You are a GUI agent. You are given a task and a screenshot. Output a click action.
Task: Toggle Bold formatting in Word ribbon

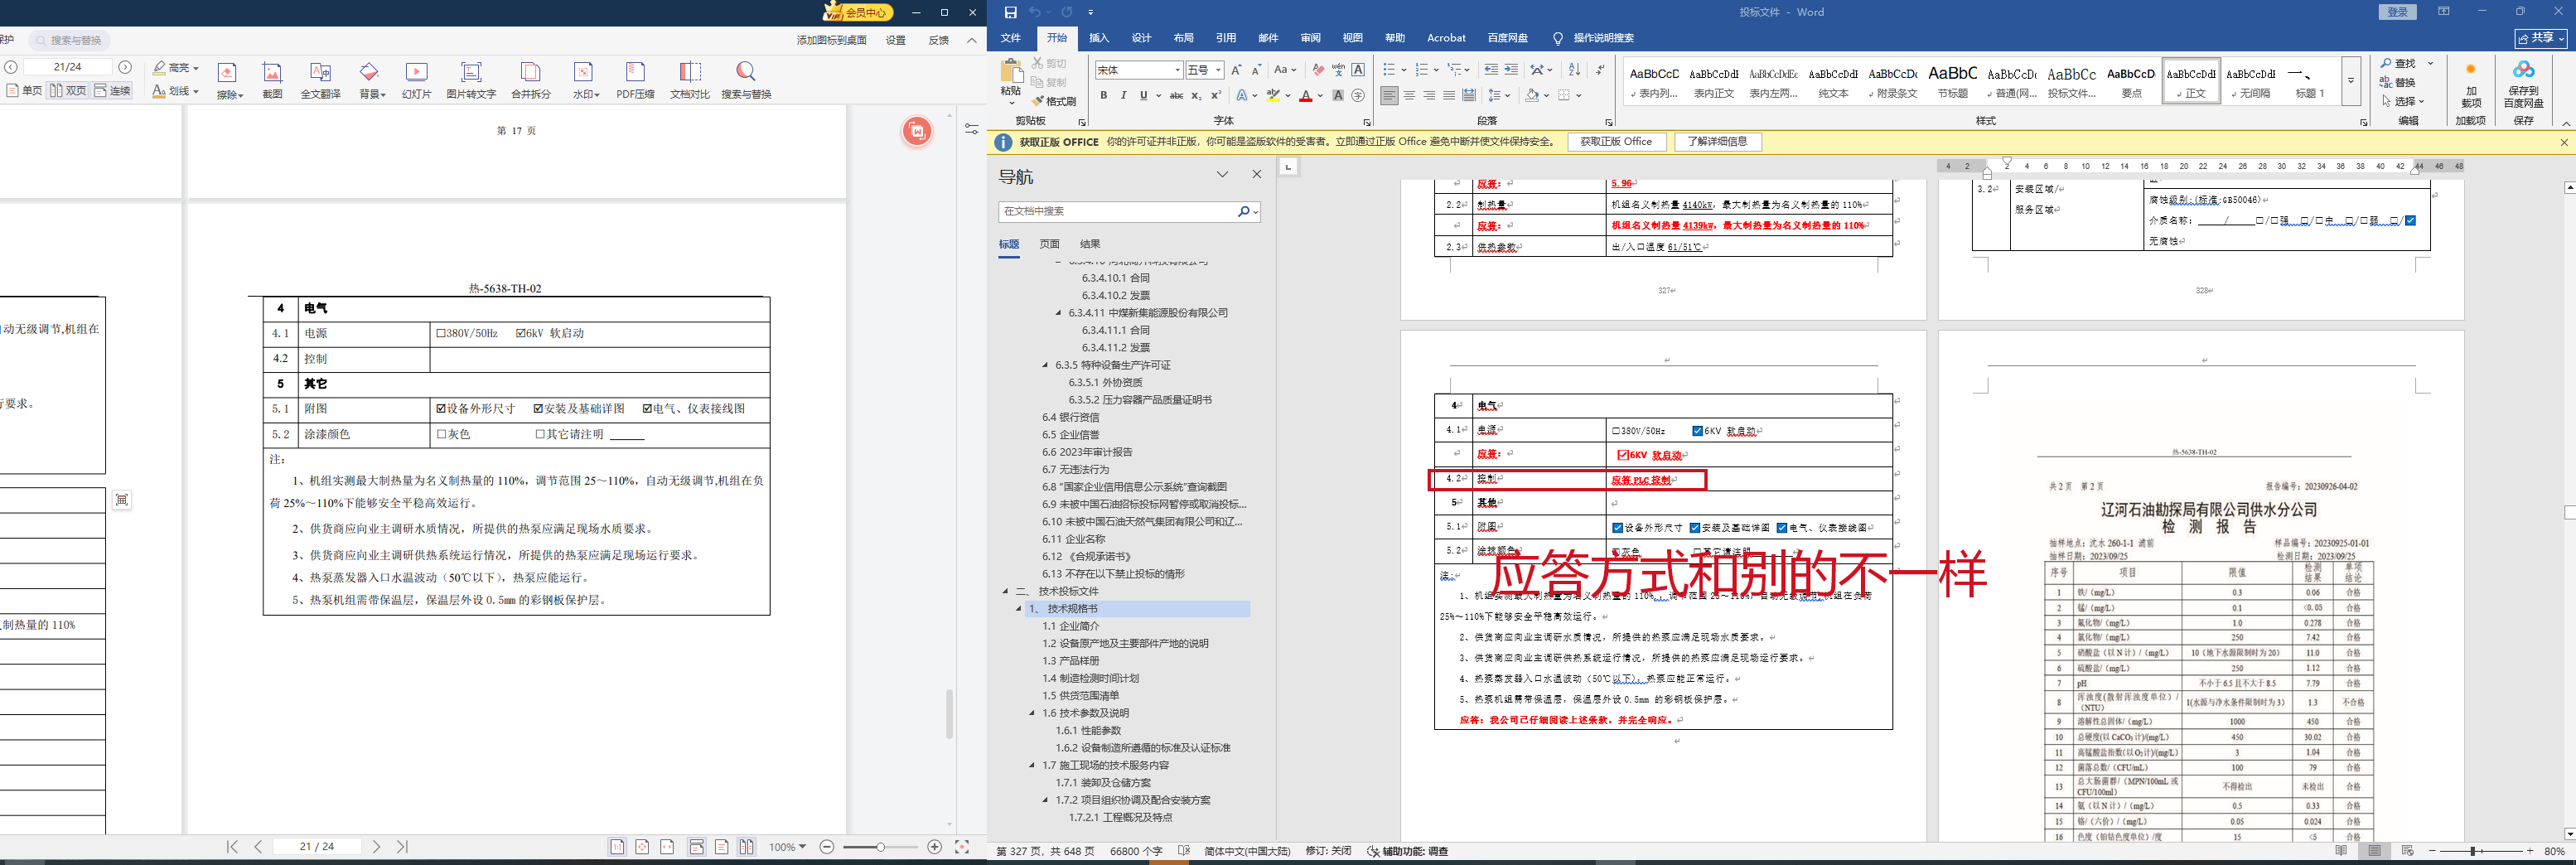pyautogui.click(x=1104, y=96)
